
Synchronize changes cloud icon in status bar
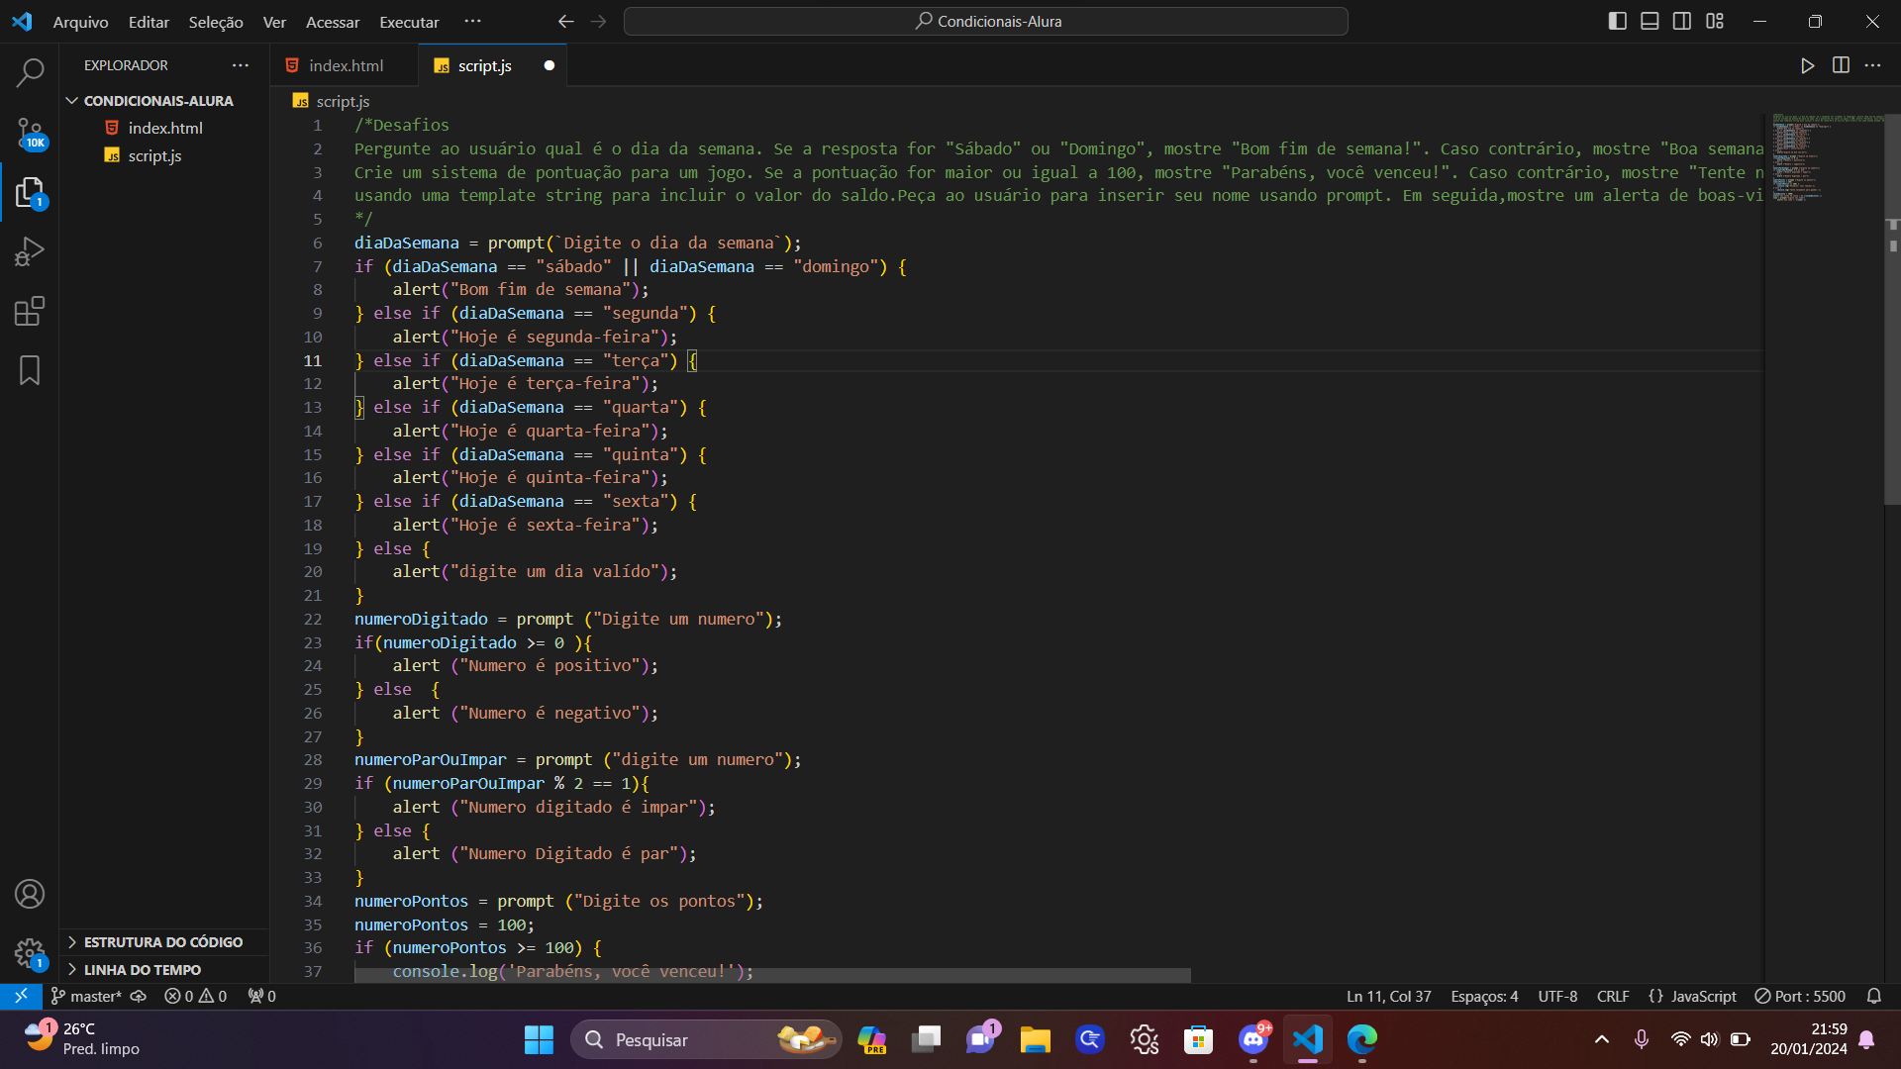coord(139,996)
